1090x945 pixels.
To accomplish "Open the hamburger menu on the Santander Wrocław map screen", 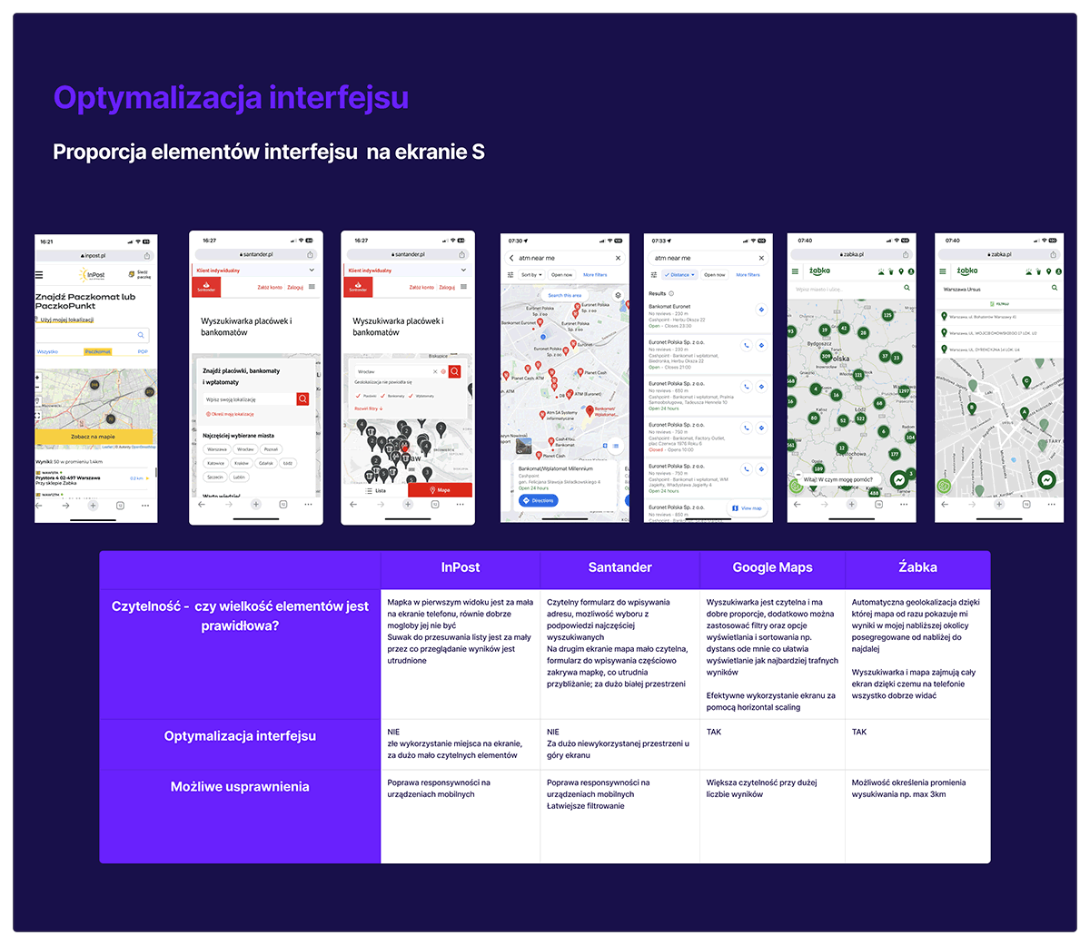I will [x=464, y=287].
